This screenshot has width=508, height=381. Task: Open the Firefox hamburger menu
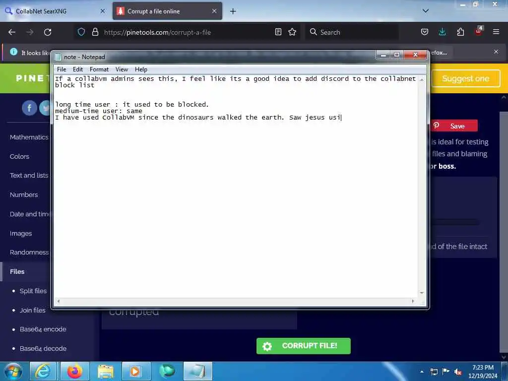(x=496, y=32)
